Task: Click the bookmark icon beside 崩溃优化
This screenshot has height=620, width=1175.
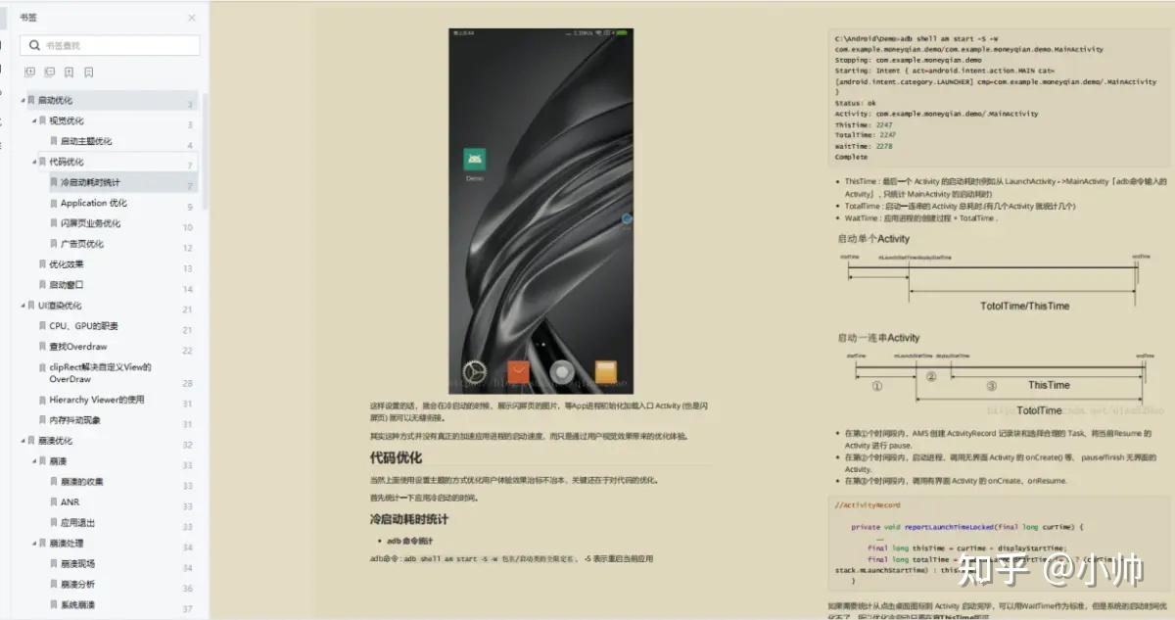Action: tap(31, 439)
